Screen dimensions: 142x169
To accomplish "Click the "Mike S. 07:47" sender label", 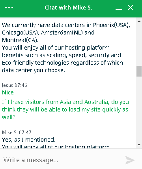I will 17,133.
